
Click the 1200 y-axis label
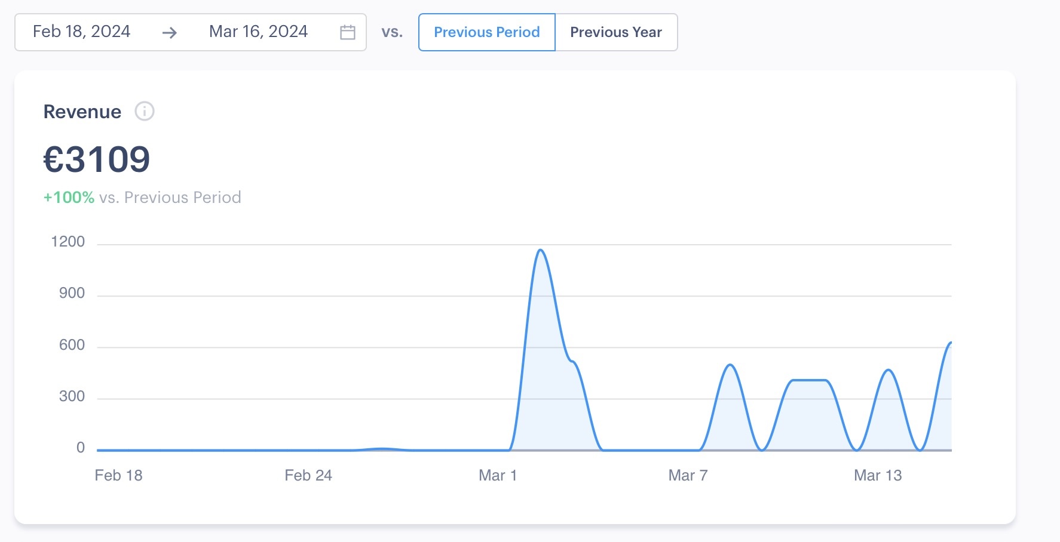[68, 242]
